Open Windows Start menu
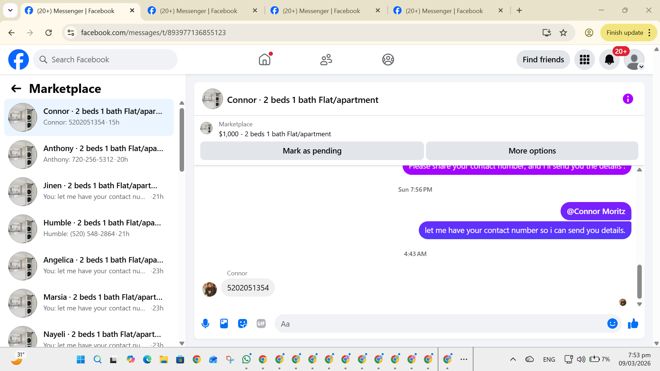Image resolution: width=660 pixels, height=371 pixels. 81,360
